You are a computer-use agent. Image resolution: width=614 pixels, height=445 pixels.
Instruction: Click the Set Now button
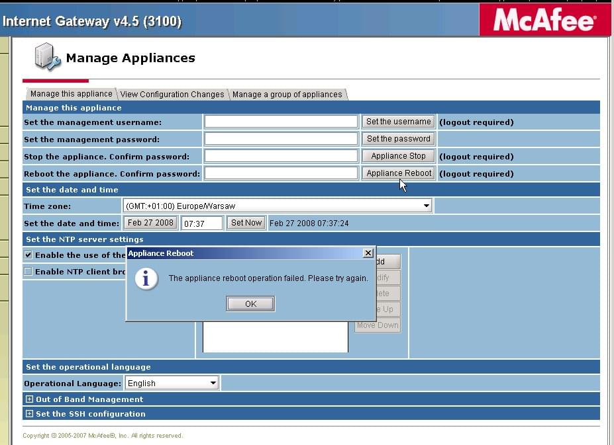pos(246,223)
